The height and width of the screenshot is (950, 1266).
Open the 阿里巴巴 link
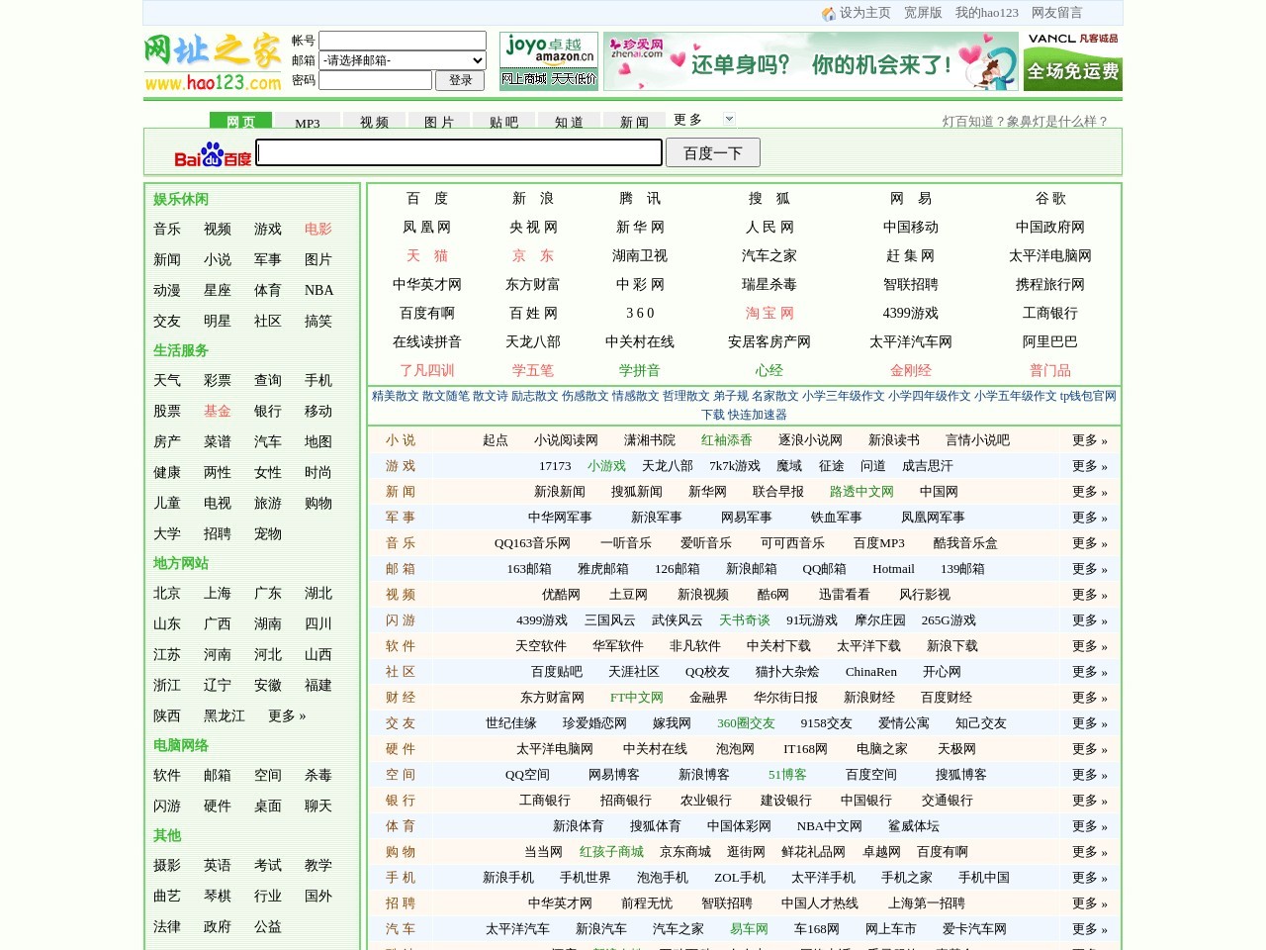1050,342
